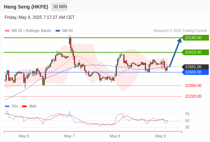Click the Hang Seng (HKFE) title
210x142 pixels.
pyautogui.click(x=26, y=7)
